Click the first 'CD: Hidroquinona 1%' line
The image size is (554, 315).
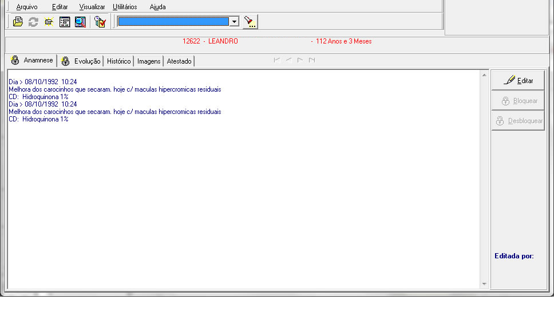[x=38, y=97]
